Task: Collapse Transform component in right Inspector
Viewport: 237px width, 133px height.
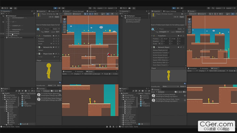Action: [152, 36]
